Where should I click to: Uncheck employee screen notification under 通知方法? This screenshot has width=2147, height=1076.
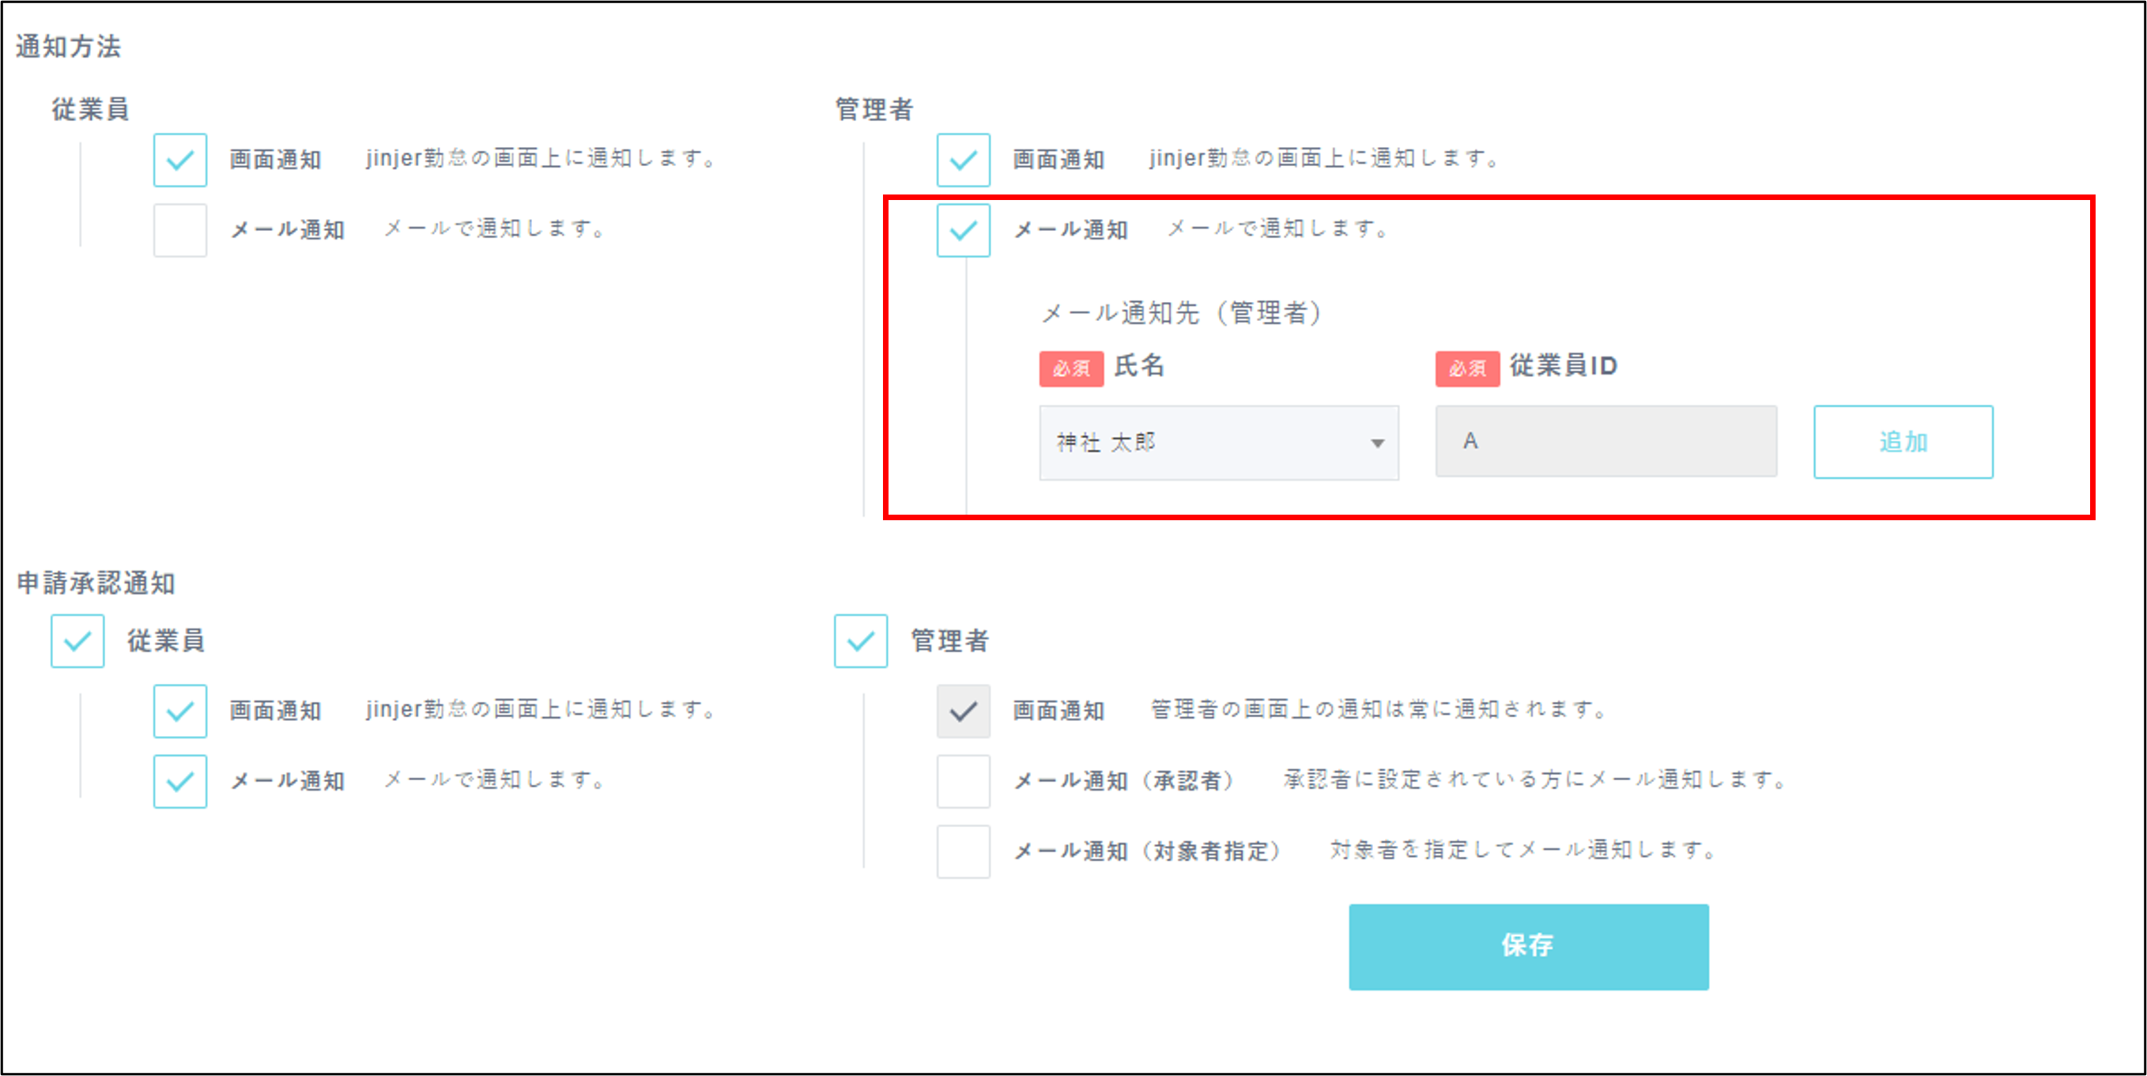(180, 160)
